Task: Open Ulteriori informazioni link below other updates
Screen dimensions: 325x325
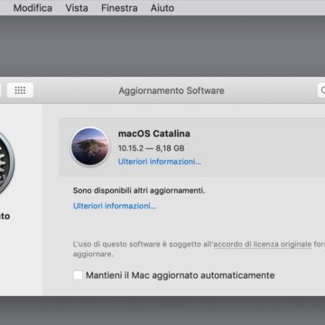Action: click(x=115, y=206)
